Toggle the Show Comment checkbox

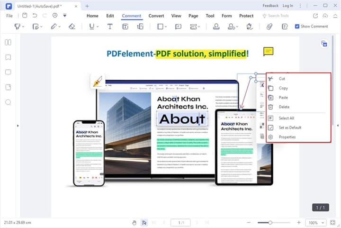click(297, 27)
